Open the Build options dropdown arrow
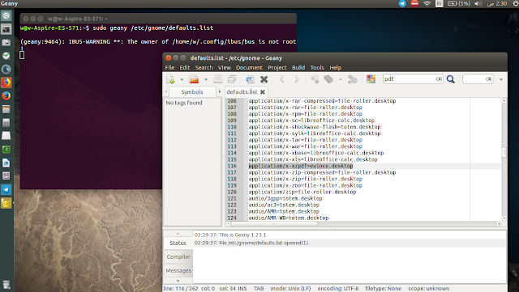The image size is (519, 292). (x=341, y=79)
